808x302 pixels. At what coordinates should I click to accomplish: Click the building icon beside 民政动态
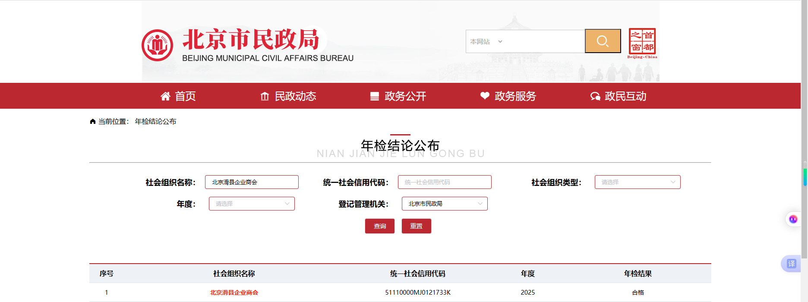[265, 96]
